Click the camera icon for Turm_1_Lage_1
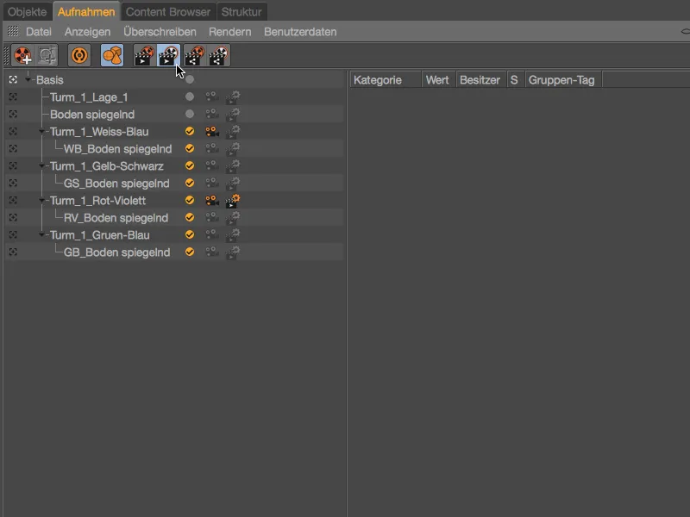690x517 pixels. (x=211, y=97)
